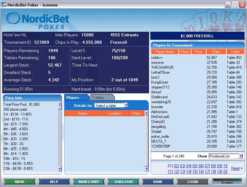Sort by Player Name column header
The width and height of the screenshot is (247, 187).
pos(165,52)
